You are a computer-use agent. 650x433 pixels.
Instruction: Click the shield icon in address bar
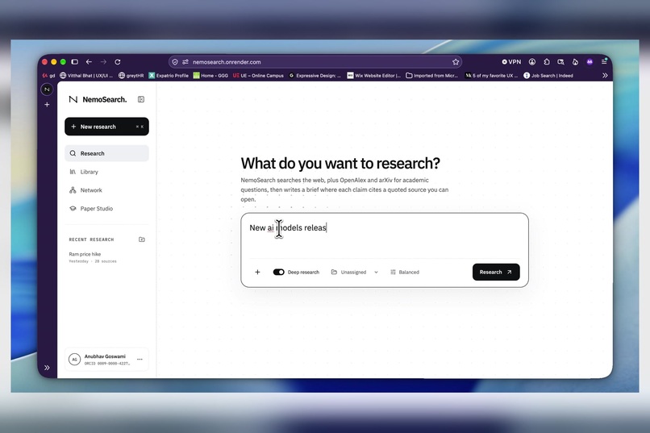tap(175, 62)
